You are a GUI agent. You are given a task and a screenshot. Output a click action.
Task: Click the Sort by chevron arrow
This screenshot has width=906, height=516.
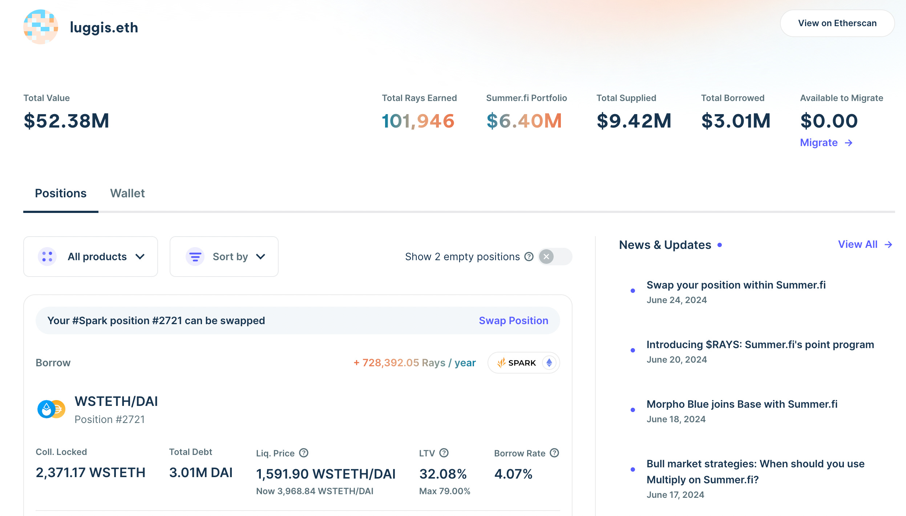coord(260,257)
